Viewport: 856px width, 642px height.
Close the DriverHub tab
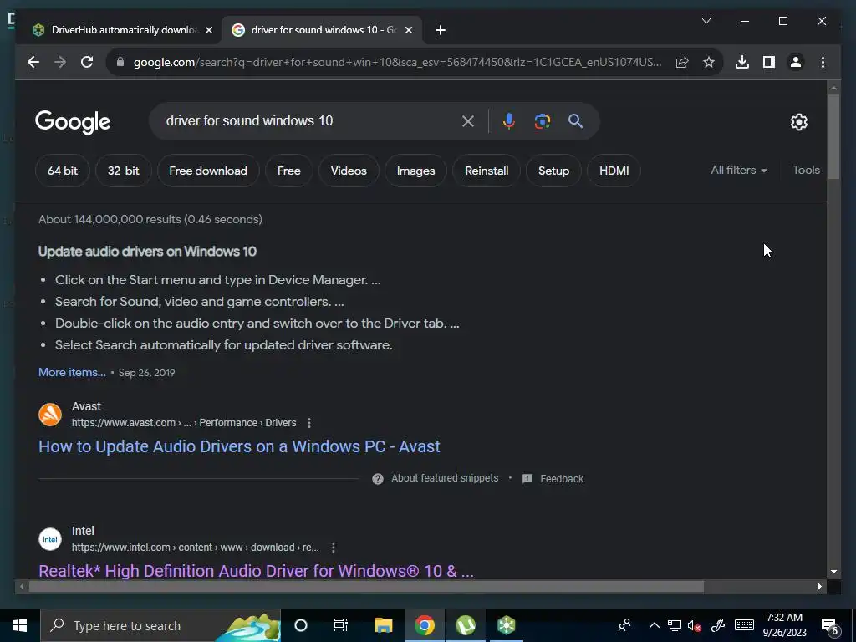tap(208, 30)
